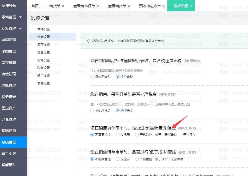Screen dimensions: 248x176
Task: Open 库存设置 in settings list
Action: 44,45
